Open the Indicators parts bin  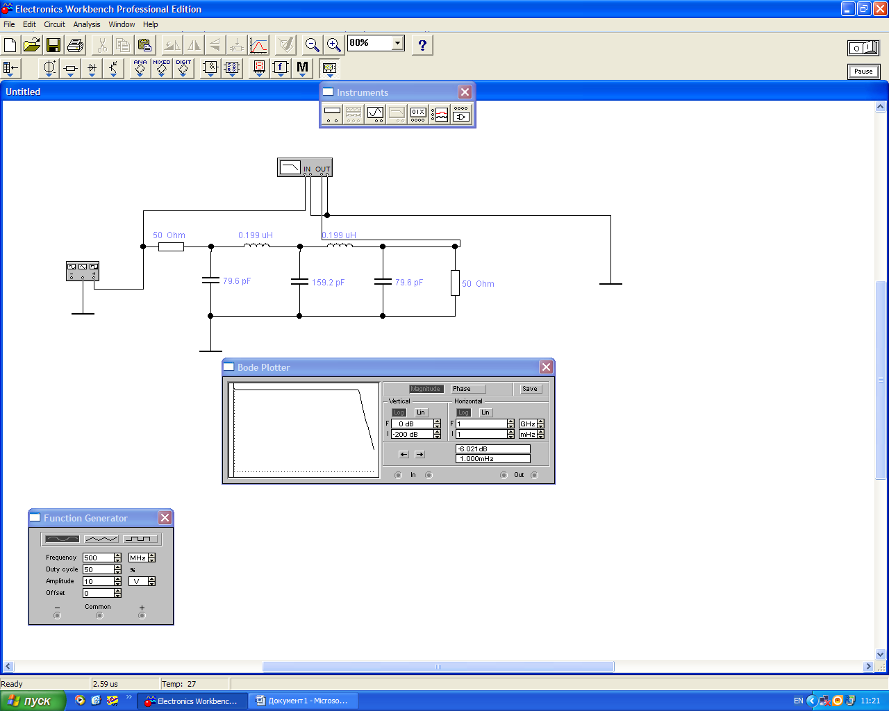[259, 68]
